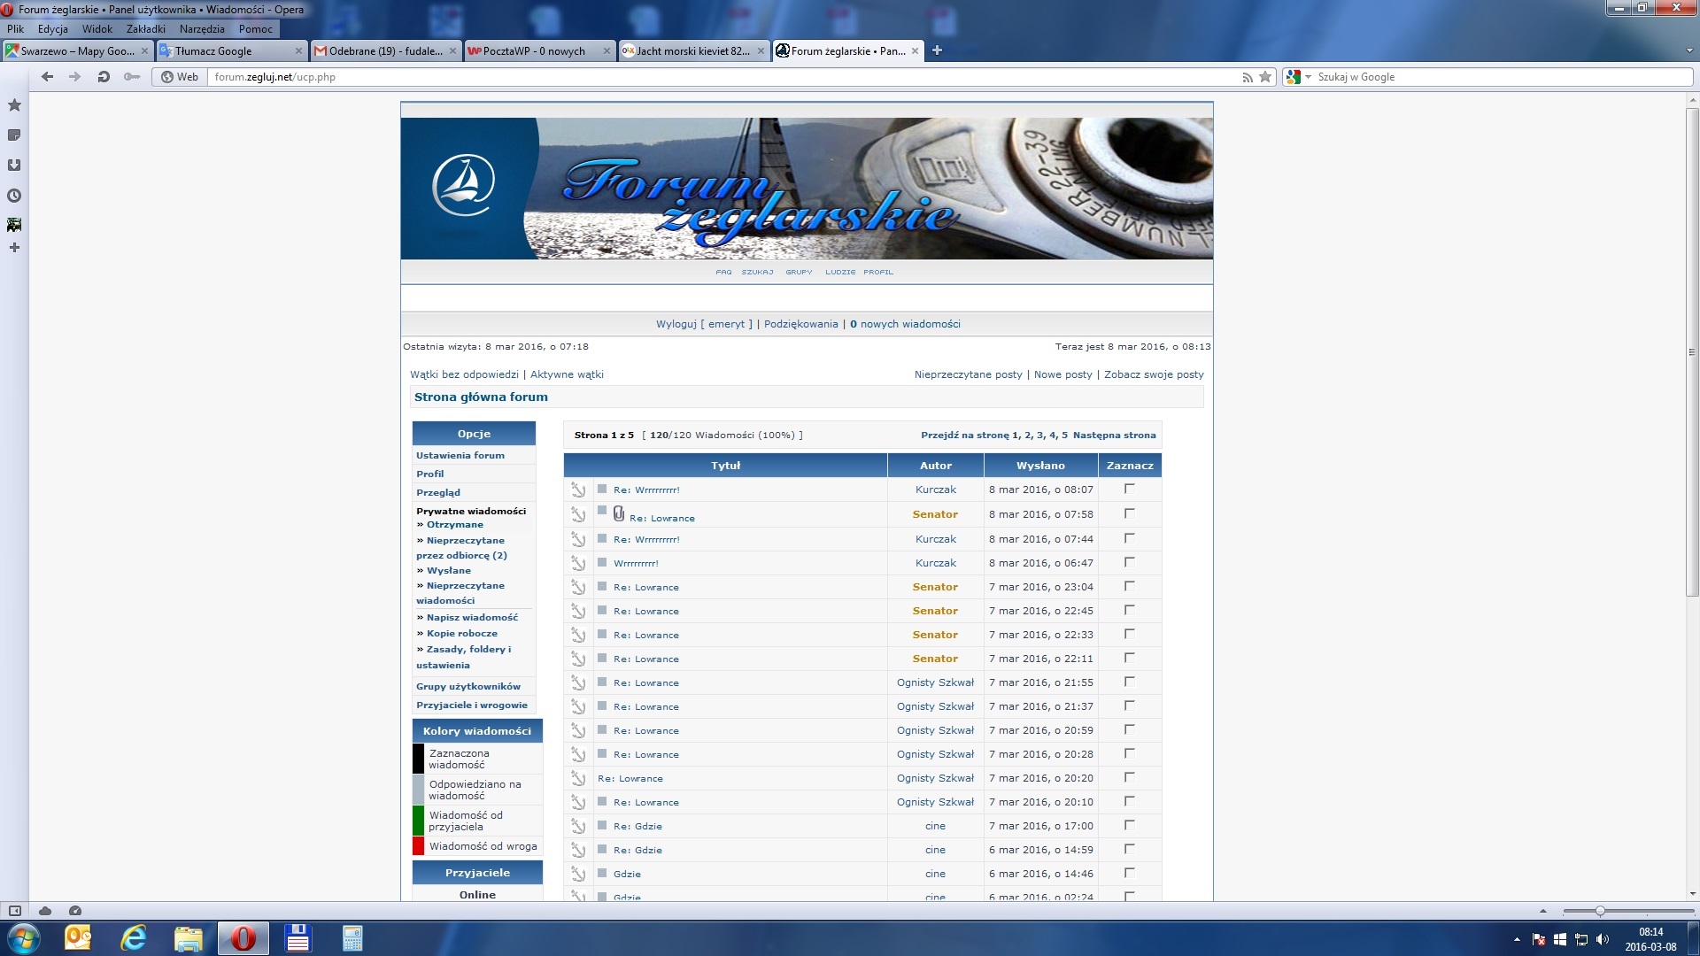Open the password wand key icon
The width and height of the screenshot is (1700, 956).
pyautogui.click(x=132, y=77)
